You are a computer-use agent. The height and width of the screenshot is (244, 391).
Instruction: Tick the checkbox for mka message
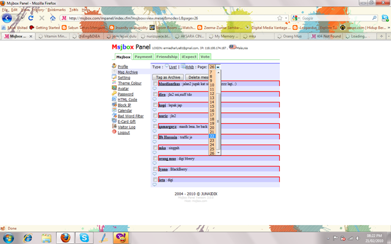tap(155, 148)
